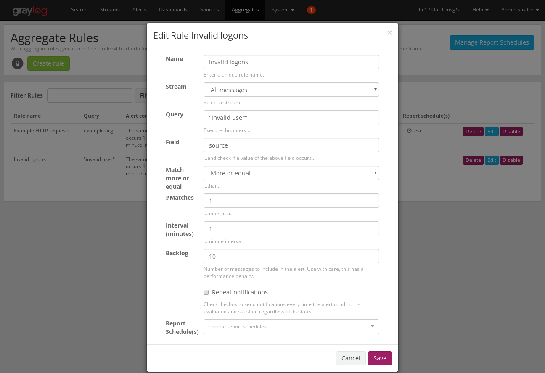Open the System menu
Screen dimensions: 545x373
click(283, 10)
